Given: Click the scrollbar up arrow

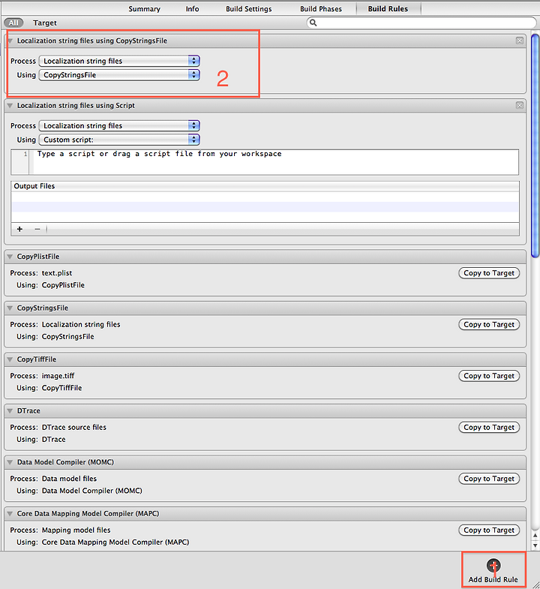Looking at the screenshot, I should coord(535,536).
